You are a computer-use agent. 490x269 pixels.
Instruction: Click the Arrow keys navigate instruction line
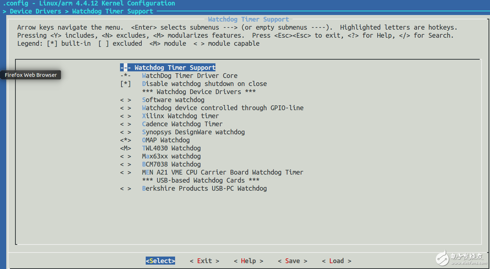[237, 27]
